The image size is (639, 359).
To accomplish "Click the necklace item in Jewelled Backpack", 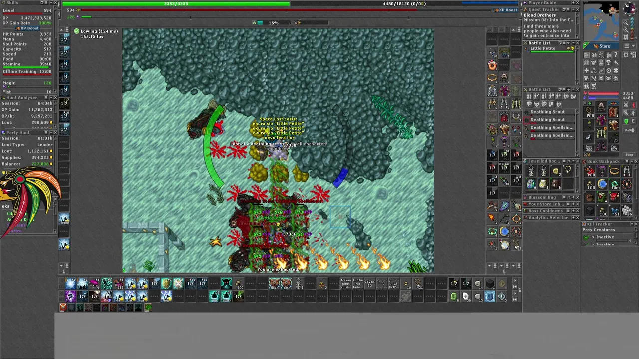I will coord(568,171).
